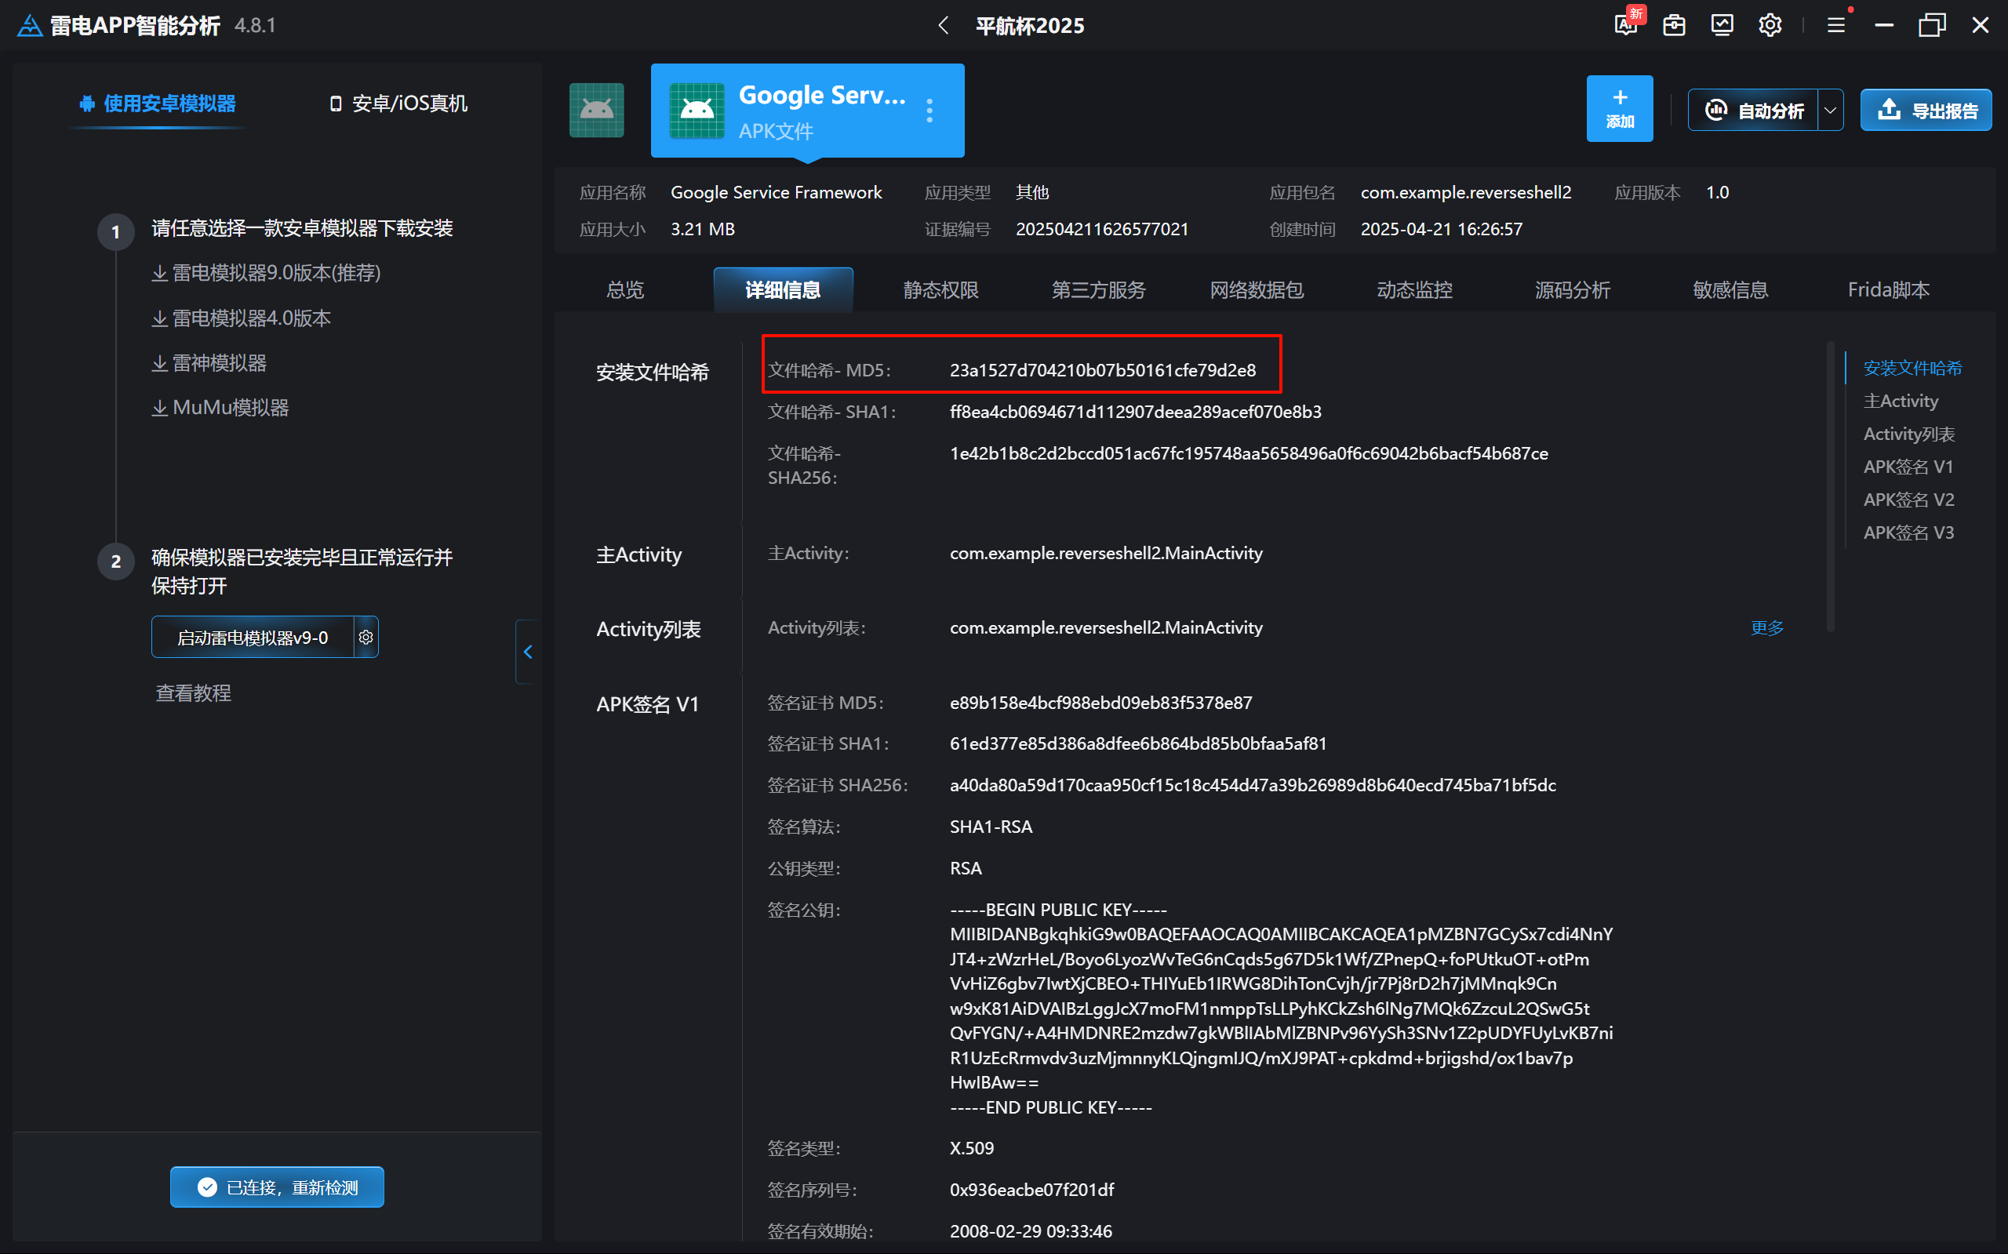This screenshot has height=1254, width=2008.
Task: Click 更多 link in Activity列表 row
Action: pyautogui.click(x=1766, y=628)
